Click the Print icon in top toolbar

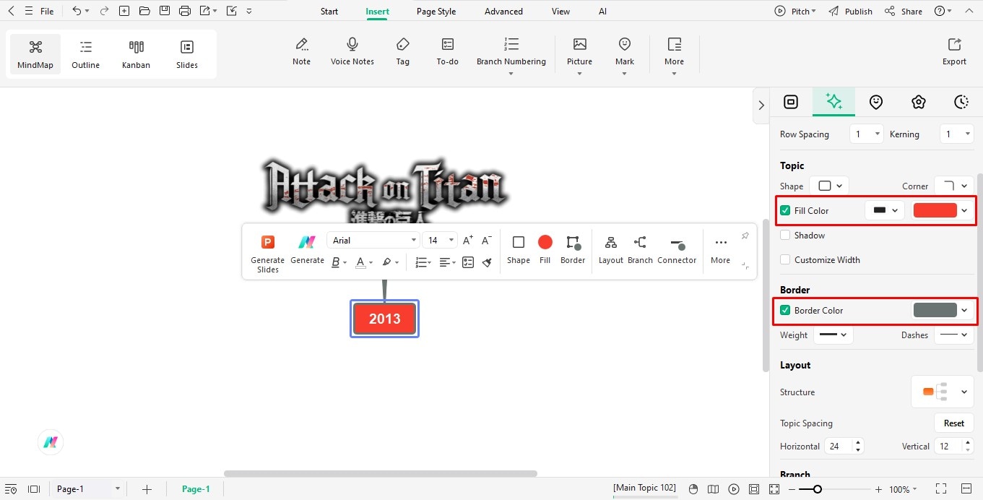(x=185, y=11)
